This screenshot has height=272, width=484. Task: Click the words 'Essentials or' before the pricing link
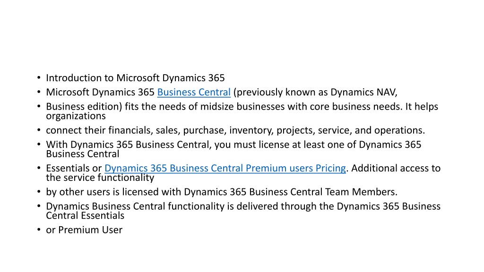[74, 168]
